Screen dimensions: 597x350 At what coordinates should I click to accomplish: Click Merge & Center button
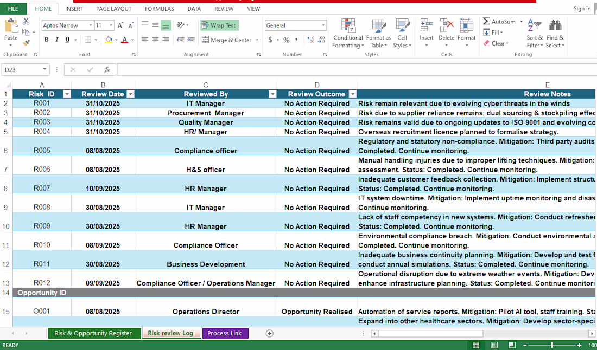pyautogui.click(x=226, y=40)
